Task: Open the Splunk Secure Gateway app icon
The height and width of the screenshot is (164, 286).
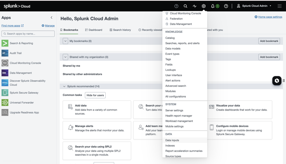Action: [5, 92]
